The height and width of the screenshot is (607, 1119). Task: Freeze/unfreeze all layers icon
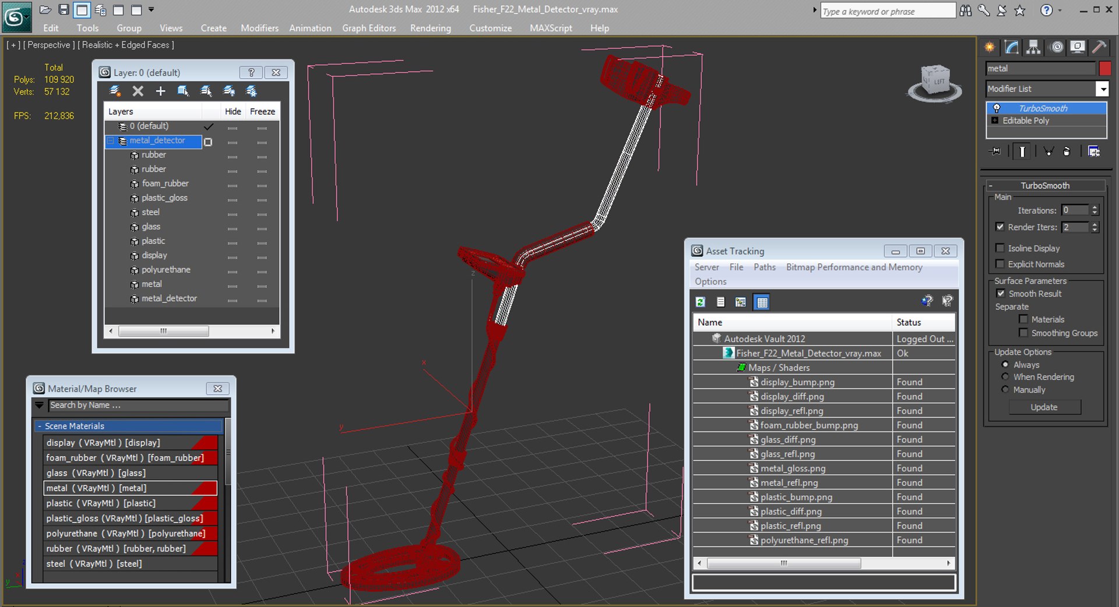click(x=251, y=91)
